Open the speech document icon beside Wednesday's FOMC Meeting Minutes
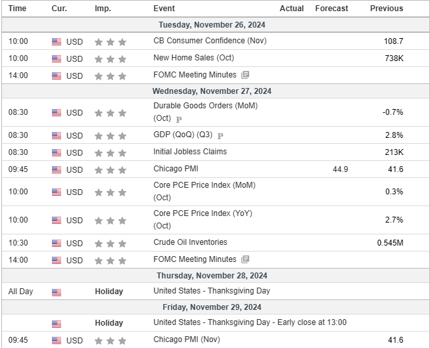The image size is (430, 348). (x=245, y=259)
